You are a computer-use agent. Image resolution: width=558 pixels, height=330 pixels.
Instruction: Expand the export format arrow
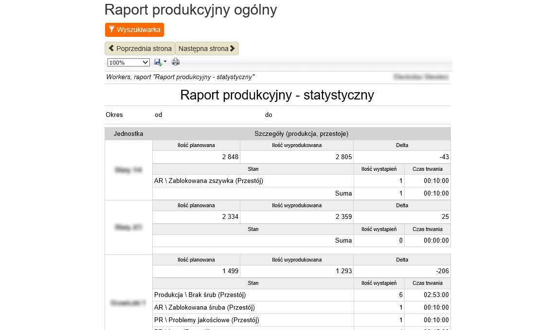[x=165, y=62]
